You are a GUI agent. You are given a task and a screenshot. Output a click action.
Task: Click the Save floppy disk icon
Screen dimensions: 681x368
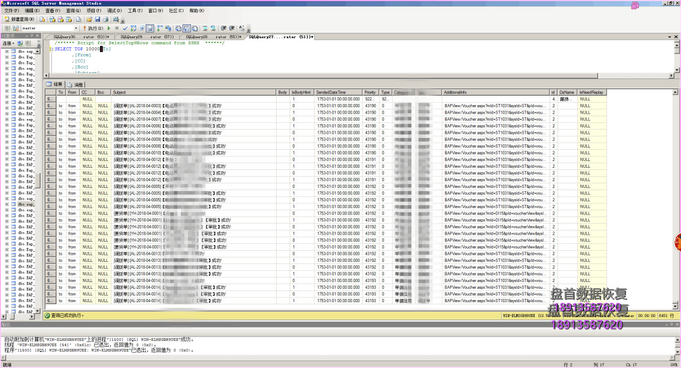click(x=97, y=19)
